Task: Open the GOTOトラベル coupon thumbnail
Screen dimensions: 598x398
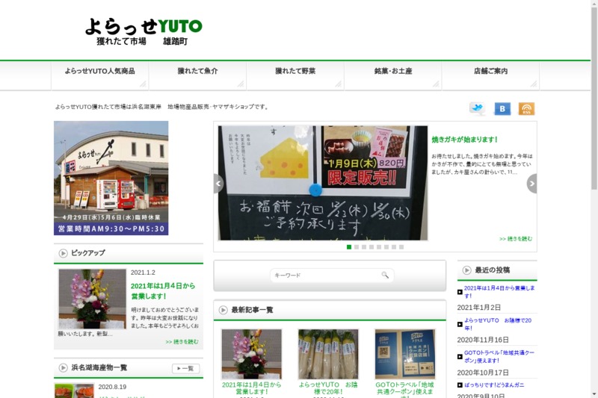Action: pyautogui.click(x=404, y=354)
